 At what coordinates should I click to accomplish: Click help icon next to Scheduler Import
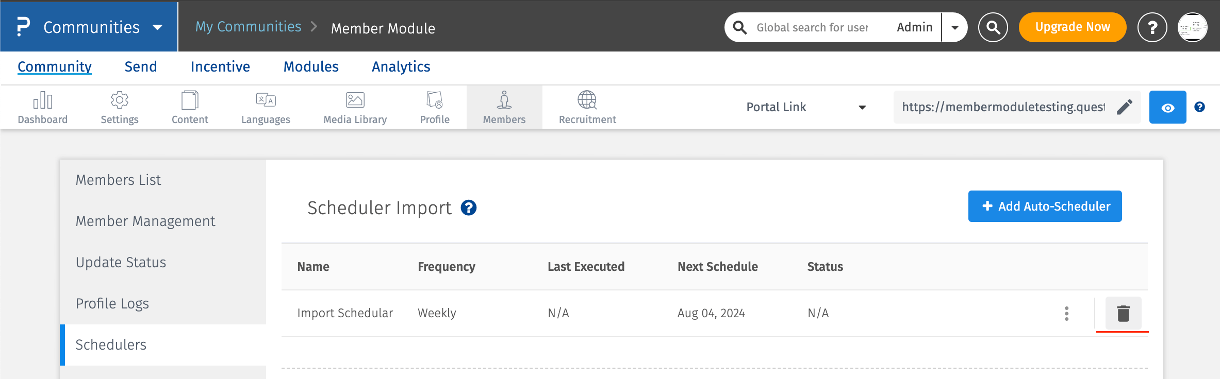point(468,208)
